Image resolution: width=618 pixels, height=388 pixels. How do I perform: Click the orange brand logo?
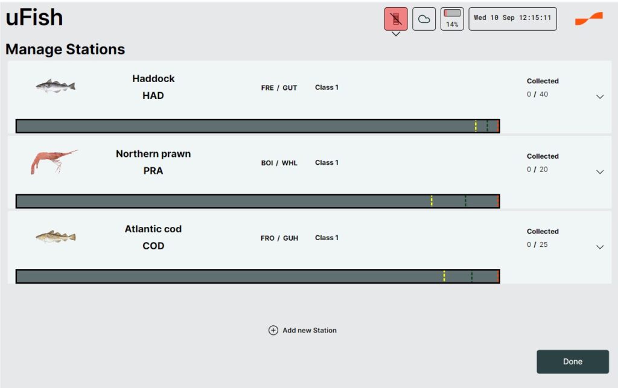[x=588, y=19]
